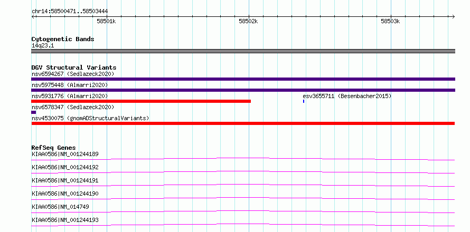
Task: Click the 14q23.1 band label
Action: click(43, 46)
